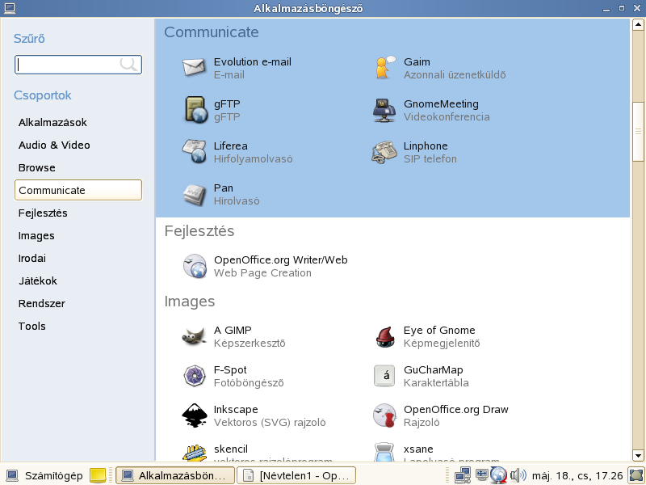Click the icon at the right end of the panel
Image resolution: width=646 pixels, height=485 pixels.
tap(636, 475)
